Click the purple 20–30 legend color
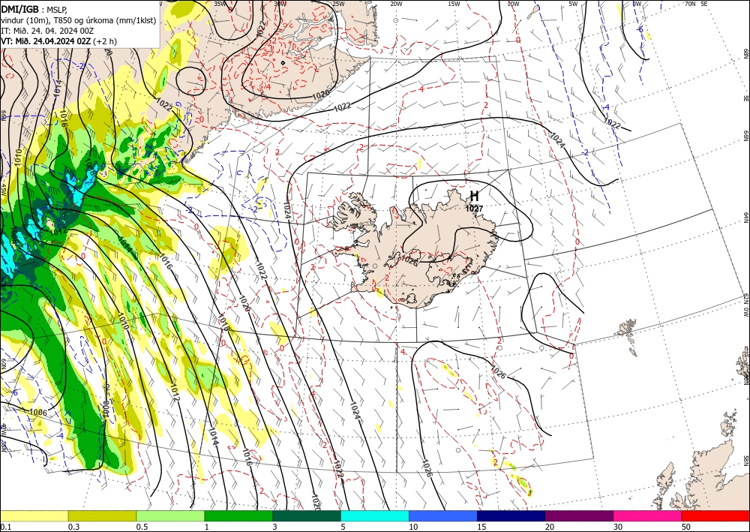Screen dimensions: 750x532 point(579,515)
